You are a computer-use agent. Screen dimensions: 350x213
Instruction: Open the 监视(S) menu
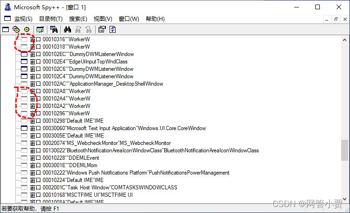coord(23,19)
